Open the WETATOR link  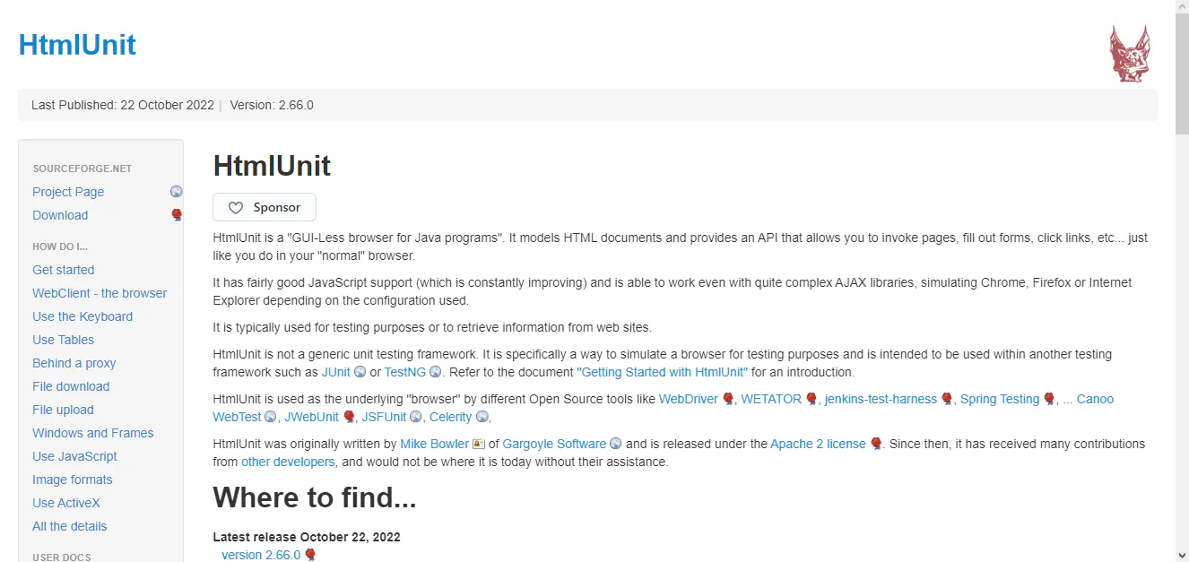(x=770, y=398)
